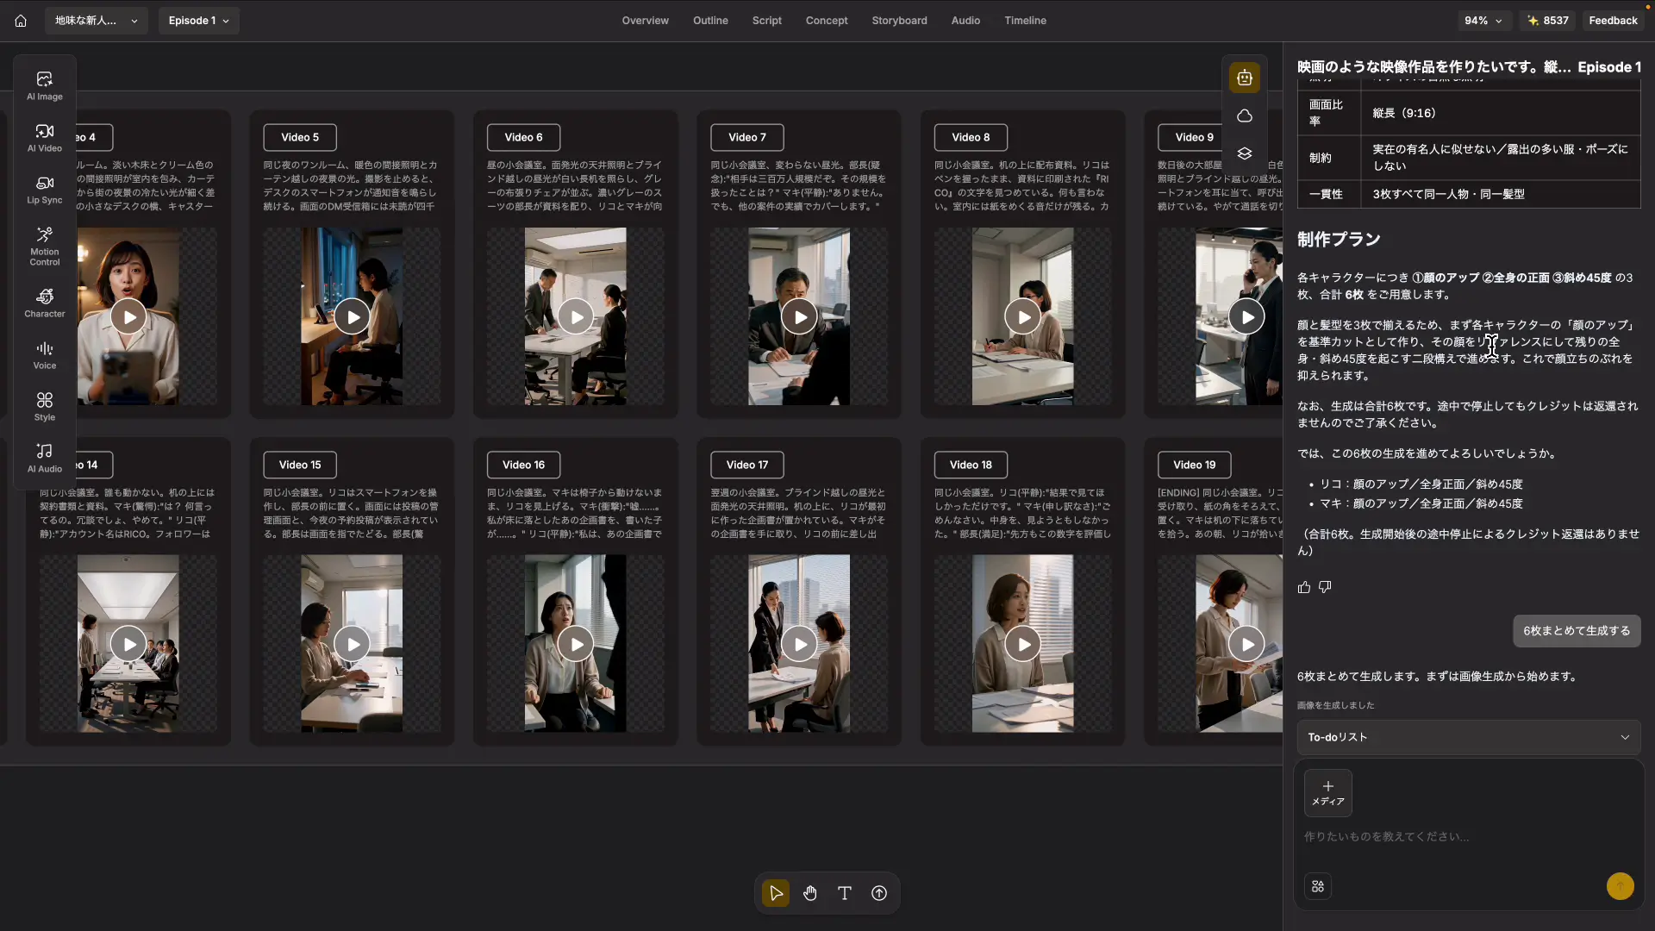Open the 94% zoom dropdown
Screen dimensions: 1655x931
tap(1483, 21)
